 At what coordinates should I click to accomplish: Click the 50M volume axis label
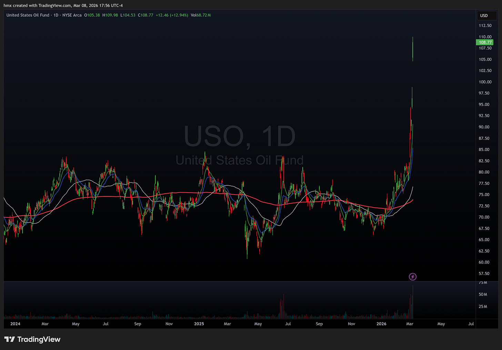483,295
